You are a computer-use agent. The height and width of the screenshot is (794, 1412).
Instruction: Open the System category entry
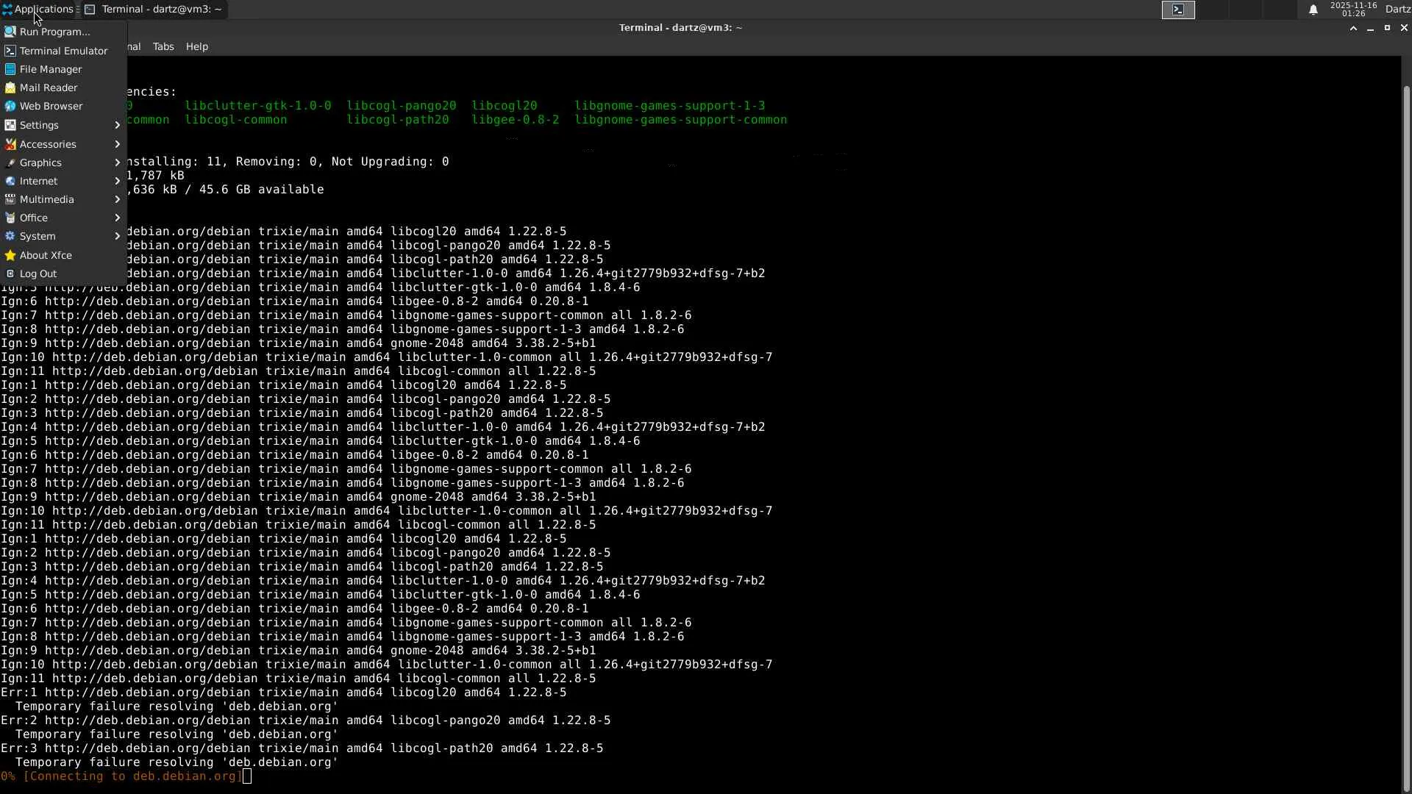click(38, 236)
